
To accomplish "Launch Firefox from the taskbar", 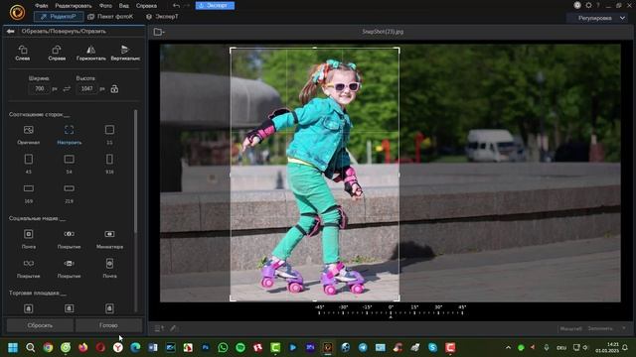I will pos(83,347).
